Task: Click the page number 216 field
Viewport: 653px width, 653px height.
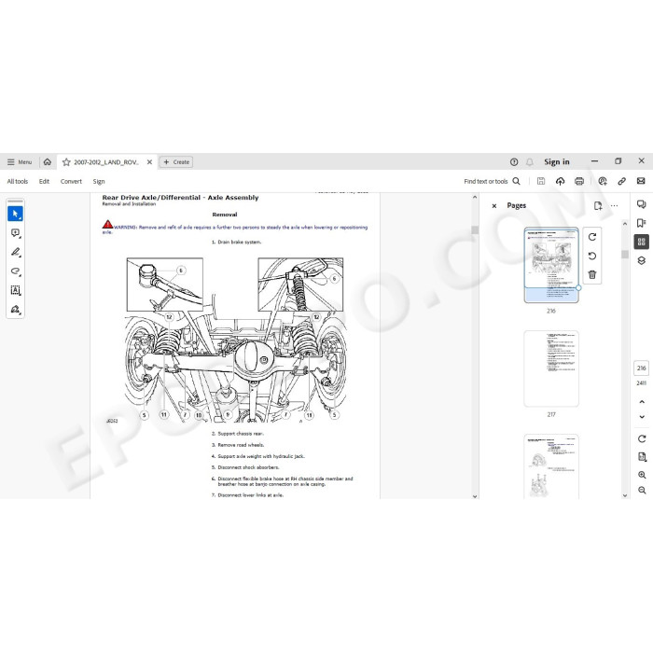Action: coord(642,368)
